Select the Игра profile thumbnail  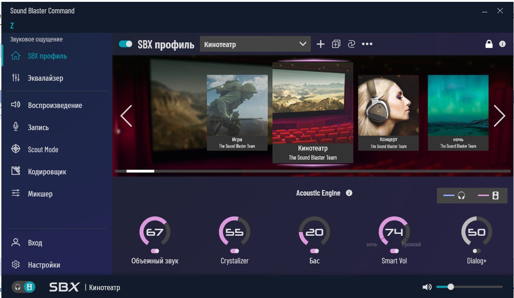click(x=237, y=113)
